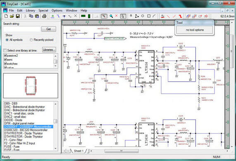Select the no-connect X tool
This screenshot has width=236, height=161.
pos(75,16)
